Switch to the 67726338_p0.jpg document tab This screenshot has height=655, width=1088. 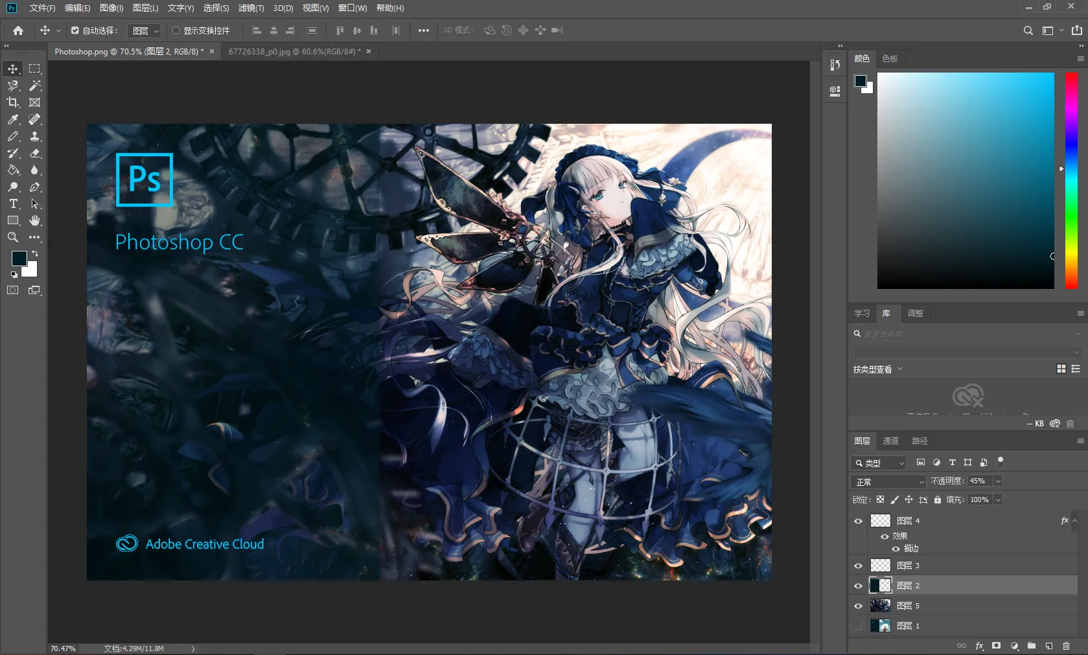(295, 51)
